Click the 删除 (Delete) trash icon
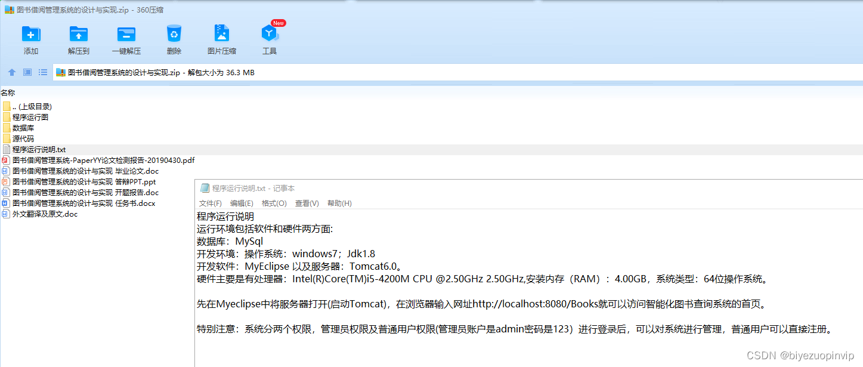 174,33
